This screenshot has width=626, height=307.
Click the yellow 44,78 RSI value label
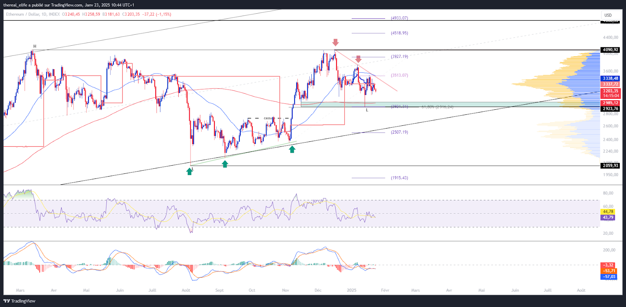[x=608, y=212]
